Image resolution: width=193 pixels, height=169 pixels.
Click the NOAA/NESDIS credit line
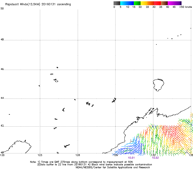tap(113, 167)
